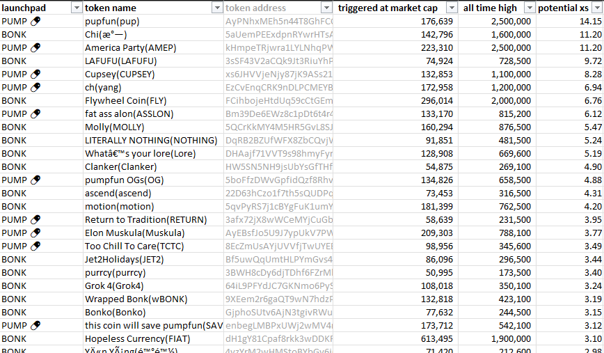Image resolution: width=604 pixels, height=353 pixels.
Task: Select the cell 'Cupsey(CUPSEY)'
Action: [x=153, y=74]
